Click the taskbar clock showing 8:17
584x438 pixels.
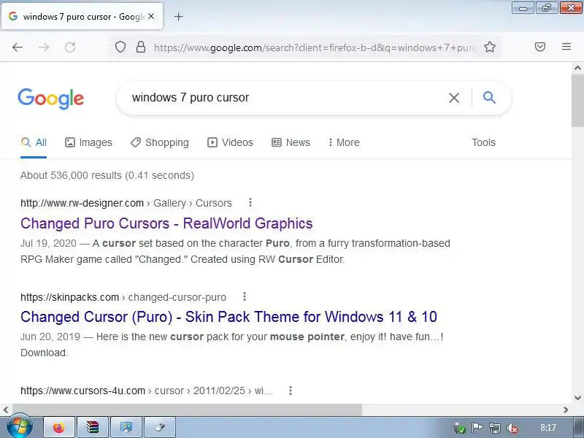[x=548, y=428]
